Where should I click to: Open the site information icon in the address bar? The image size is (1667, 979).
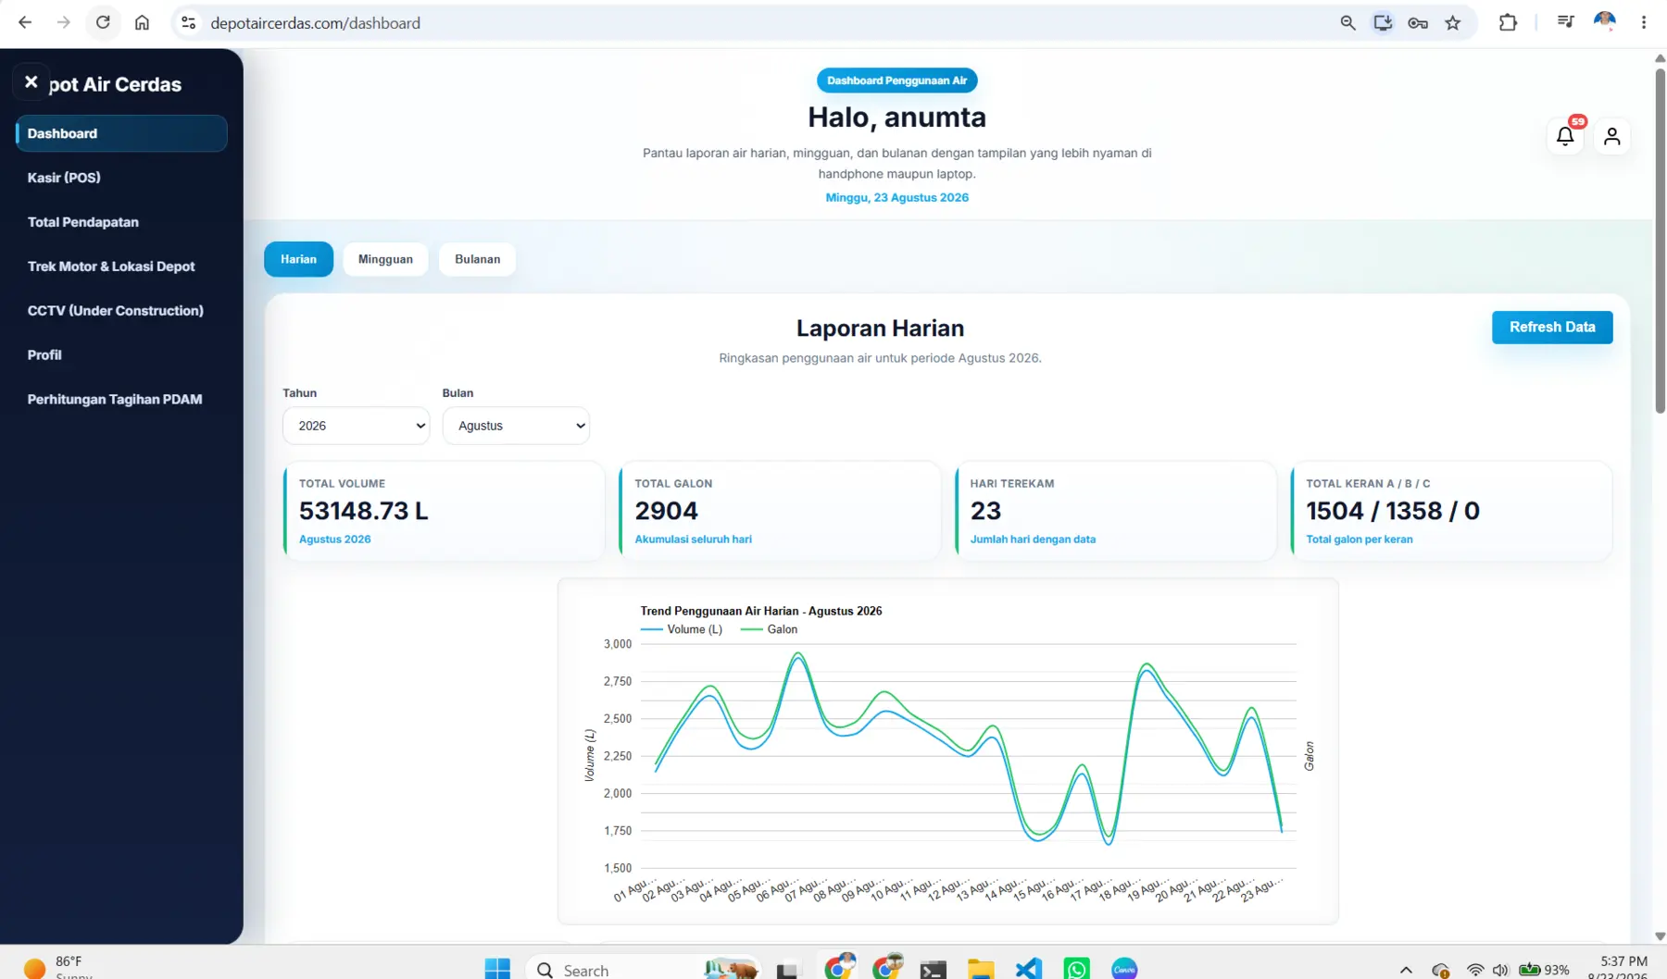click(189, 22)
